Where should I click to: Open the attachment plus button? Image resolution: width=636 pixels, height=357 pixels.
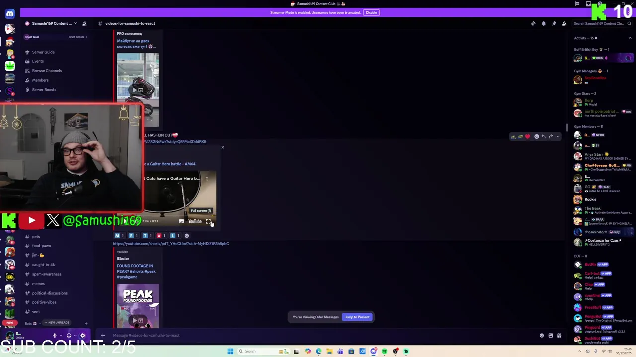[x=103, y=336]
